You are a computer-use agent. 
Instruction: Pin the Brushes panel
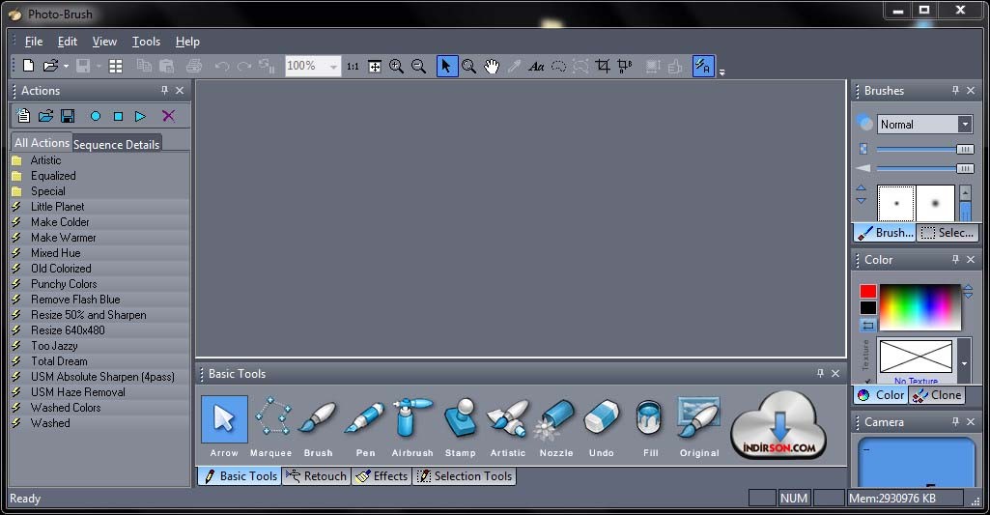[955, 91]
